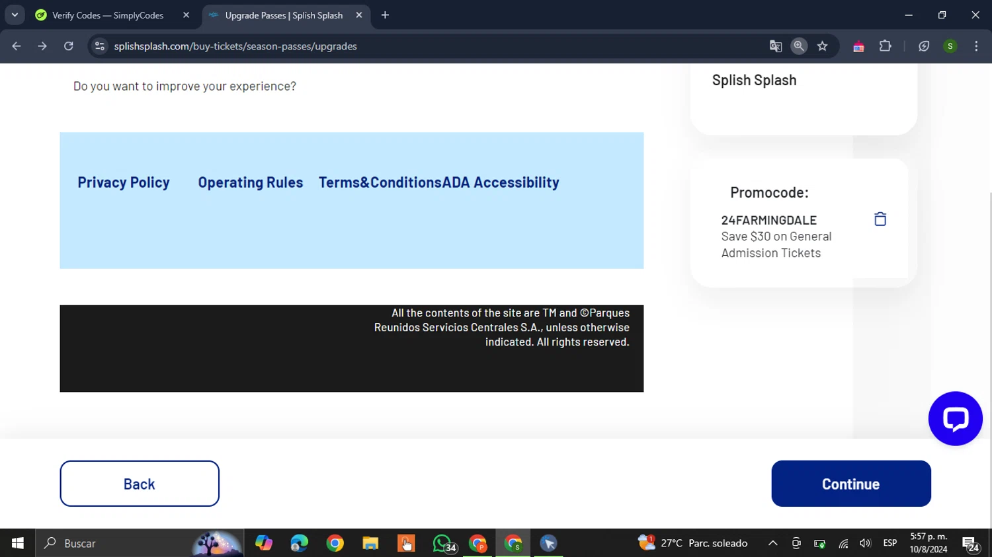
Task: View site information icon beside URL
Action: click(x=100, y=46)
